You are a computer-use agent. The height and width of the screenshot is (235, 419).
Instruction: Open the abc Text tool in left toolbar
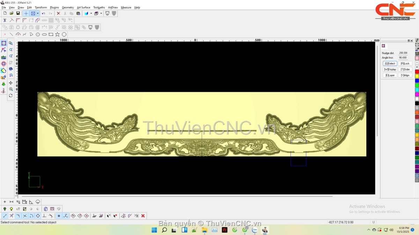pyautogui.click(x=3, y=57)
